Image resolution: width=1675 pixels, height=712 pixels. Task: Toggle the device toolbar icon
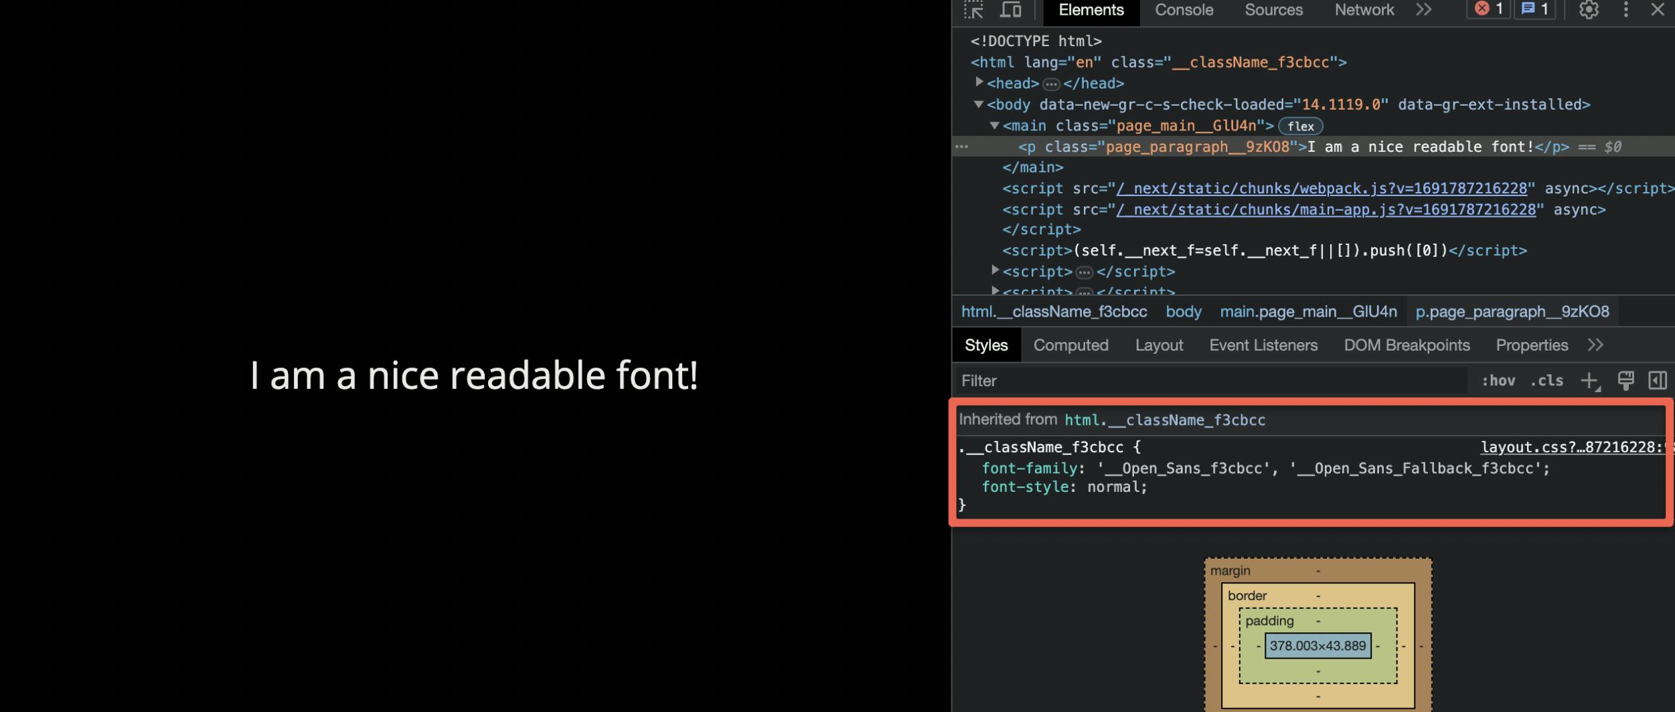(x=1010, y=10)
